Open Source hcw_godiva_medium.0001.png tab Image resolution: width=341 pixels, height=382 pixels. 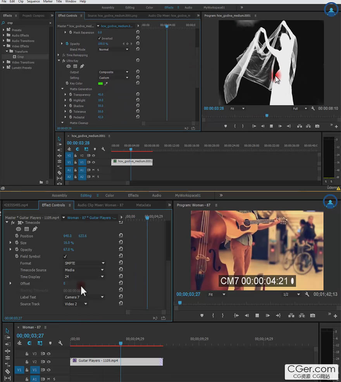click(112, 15)
